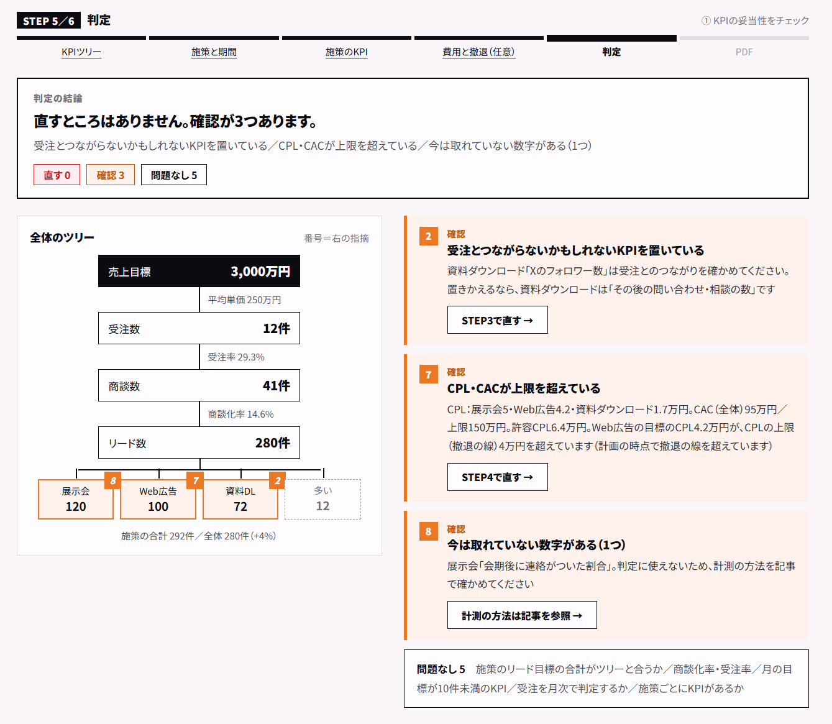832x724 pixels.
Task: Open 計測の方法は記事を参照 link button
Action: (x=522, y=615)
